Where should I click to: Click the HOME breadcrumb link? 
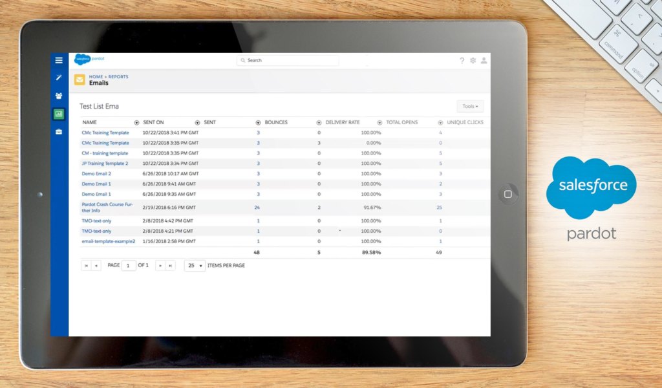[x=96, y=76]
